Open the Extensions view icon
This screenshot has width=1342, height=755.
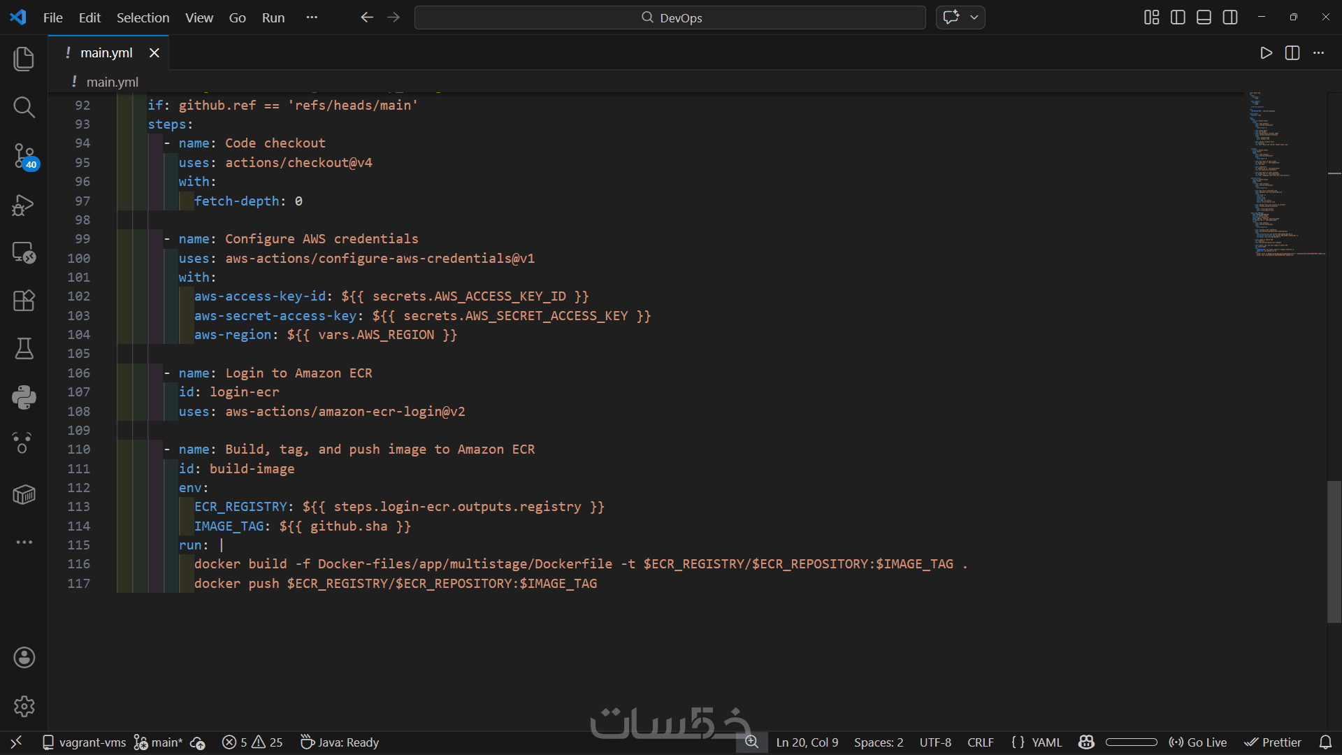[x=24, y=301]
